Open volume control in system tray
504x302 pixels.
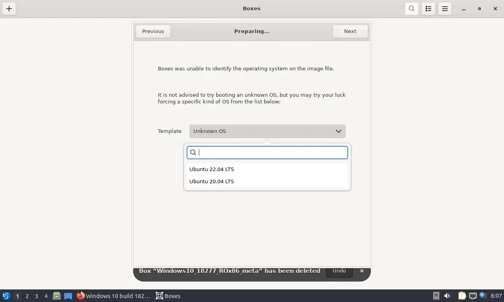click(447, 296)
